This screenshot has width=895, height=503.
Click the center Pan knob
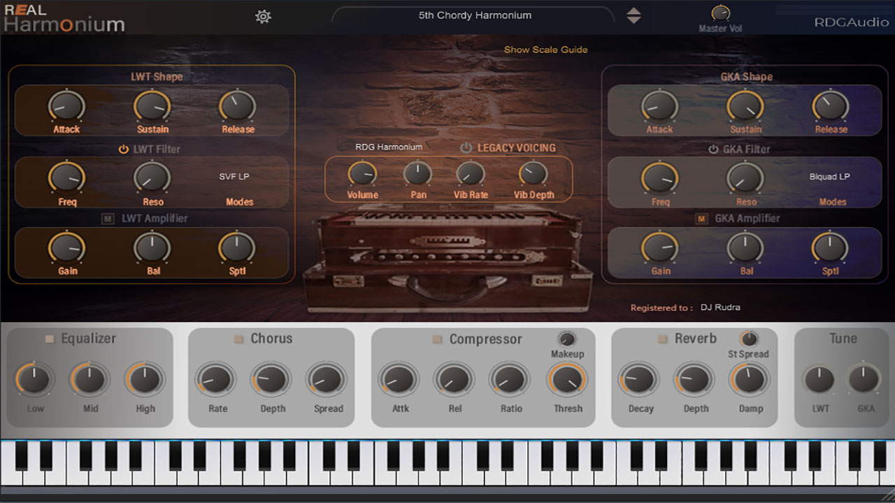tap(418, 173)
